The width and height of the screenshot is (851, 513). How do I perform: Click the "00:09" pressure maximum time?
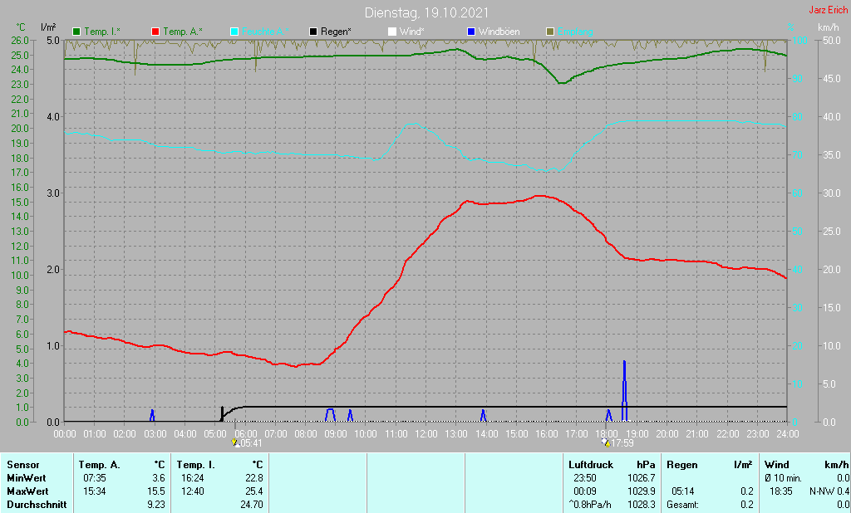coord(585,491)
